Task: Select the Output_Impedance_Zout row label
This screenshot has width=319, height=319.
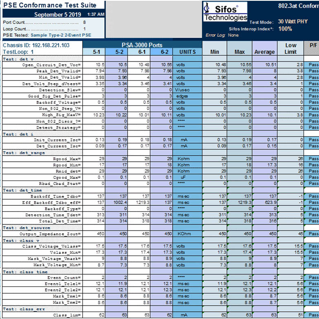Action: (x=51, y=234)
